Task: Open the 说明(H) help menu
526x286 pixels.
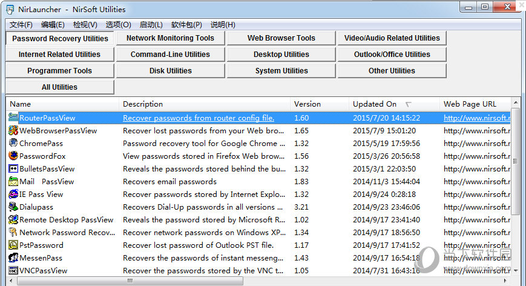Action: pos(223,25)
